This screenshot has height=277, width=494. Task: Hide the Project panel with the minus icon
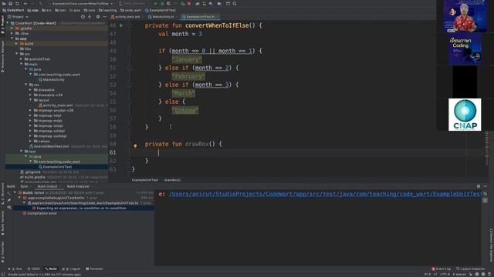105,17
